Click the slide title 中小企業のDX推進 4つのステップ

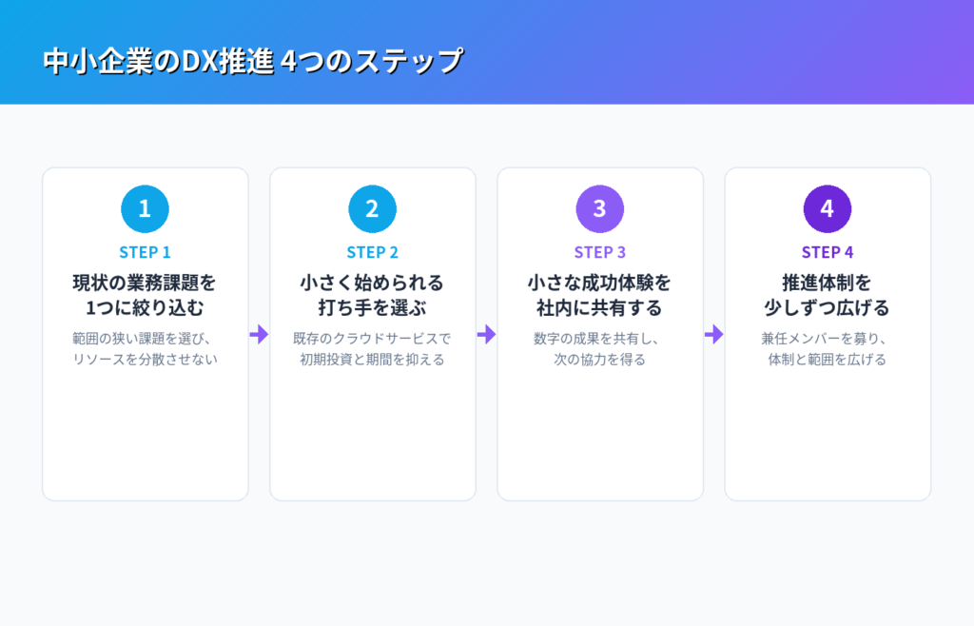tap(253, 61)
